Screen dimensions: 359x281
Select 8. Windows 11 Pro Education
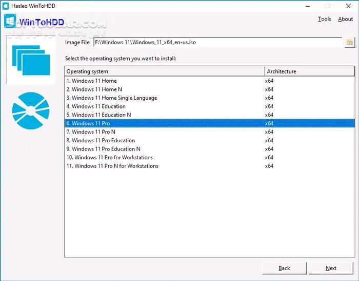209,140
